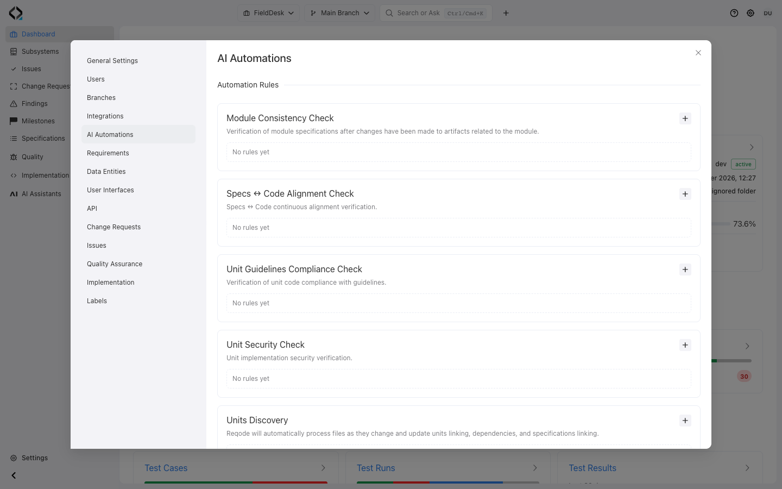This screenshot has width=782, height=489.
Task: Open Integrations settings section
Action: [x=138, y=116]
